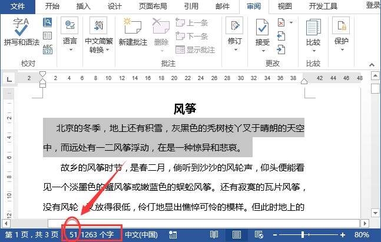Switch to the 视图 (View) tab
This screenshot has height=242, width=381.
click(285, 6)
